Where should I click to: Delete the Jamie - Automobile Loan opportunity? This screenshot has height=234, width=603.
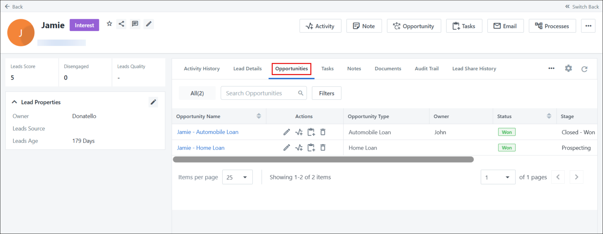pyautogui.click(x=323, y=132)
